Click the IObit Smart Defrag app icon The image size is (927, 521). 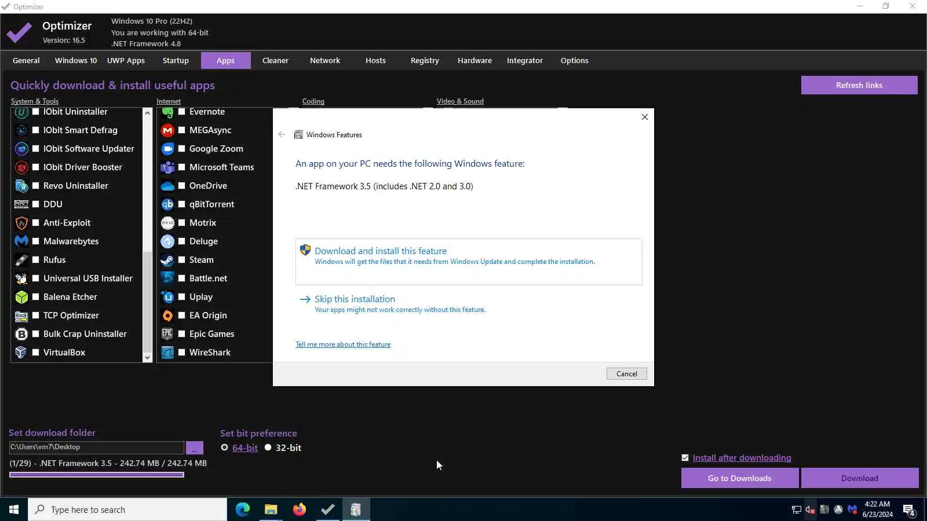[x=21, y=130]
